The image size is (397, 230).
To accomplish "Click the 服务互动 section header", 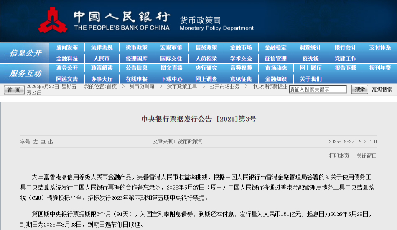I will pyautogui.click(x=25, y=73).
